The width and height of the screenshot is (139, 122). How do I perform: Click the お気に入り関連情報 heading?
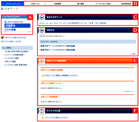coord(49,97)
